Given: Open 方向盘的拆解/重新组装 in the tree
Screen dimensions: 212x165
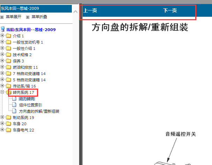Looking at the screenshot, I should [x=39, y=111].
